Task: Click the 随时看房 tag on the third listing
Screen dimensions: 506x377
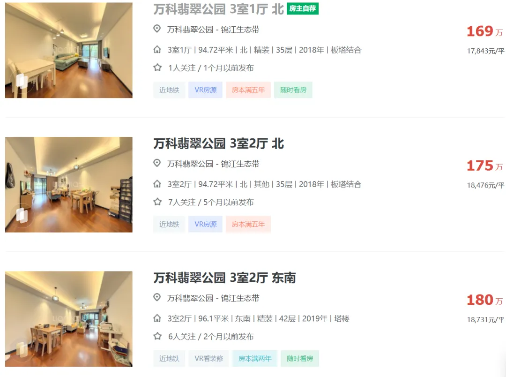Action: pos(300,359)
